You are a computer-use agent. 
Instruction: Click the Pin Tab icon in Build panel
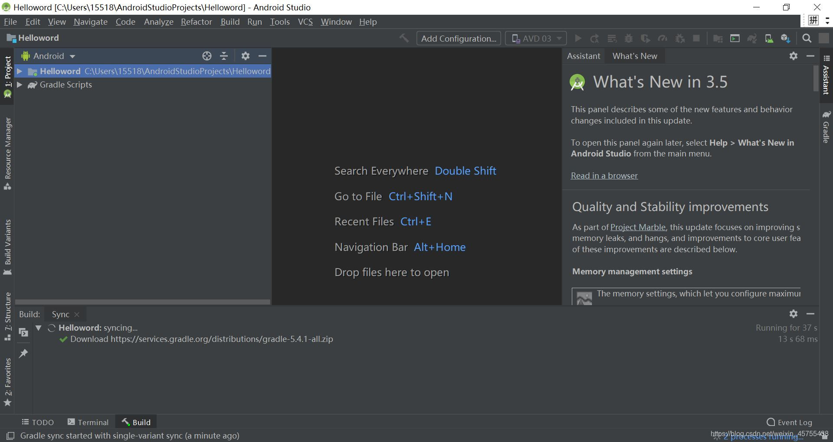pos(23,354)
